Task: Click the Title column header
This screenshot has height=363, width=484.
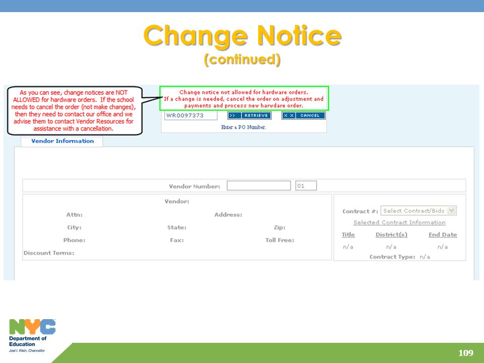Action: coord(348,234)
